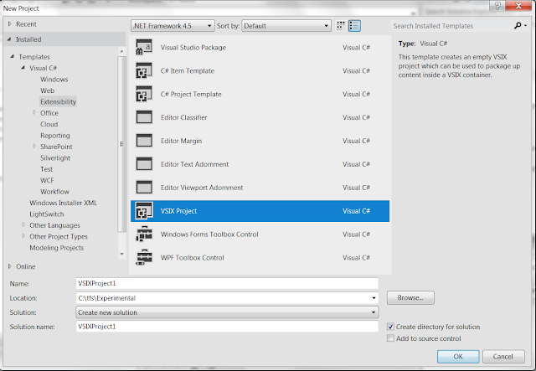The image size is (536, 371).
Task: Expand the Office tree node
Action: pyautogui.click(x=34, y=112)
